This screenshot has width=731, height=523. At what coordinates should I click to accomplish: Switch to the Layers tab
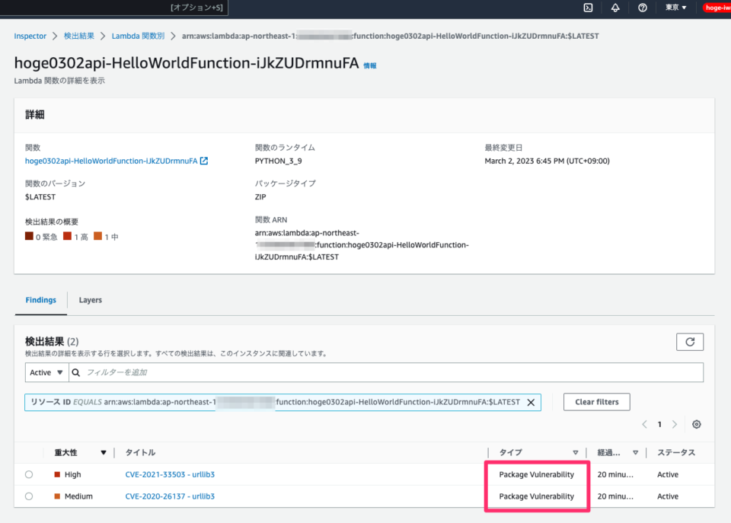pyautogui.click(x=90, y=300)
